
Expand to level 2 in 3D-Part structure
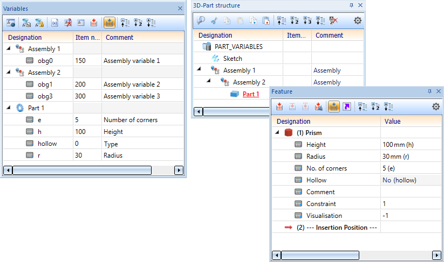295,20
